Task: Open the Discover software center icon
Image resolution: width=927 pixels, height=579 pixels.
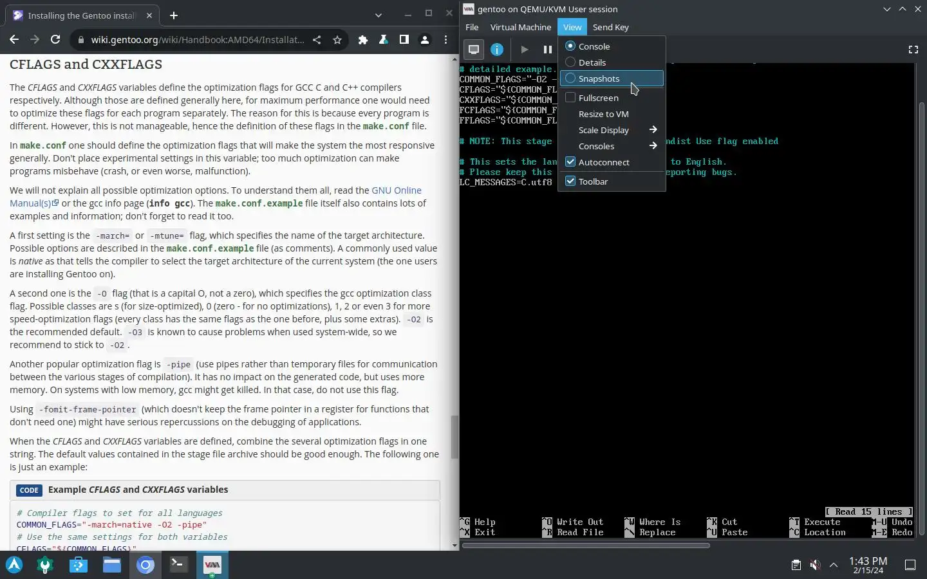Action: 79,565
